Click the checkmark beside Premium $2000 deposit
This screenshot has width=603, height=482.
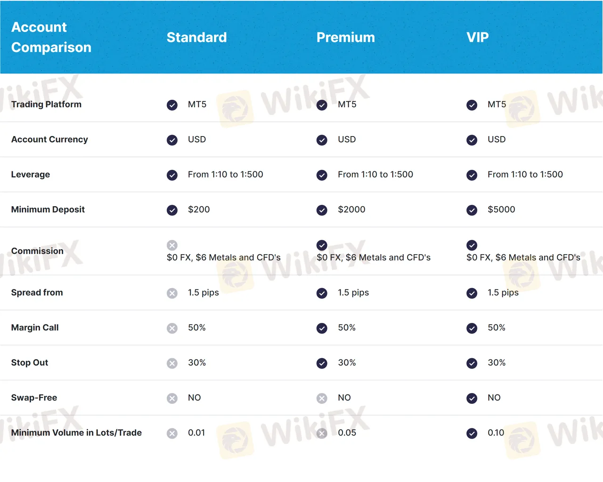coord(322,210)
